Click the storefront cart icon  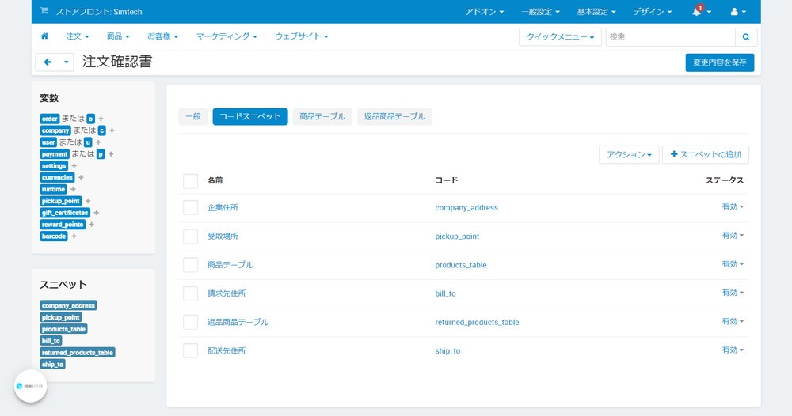pyautogui.click(x=44, y=11)
